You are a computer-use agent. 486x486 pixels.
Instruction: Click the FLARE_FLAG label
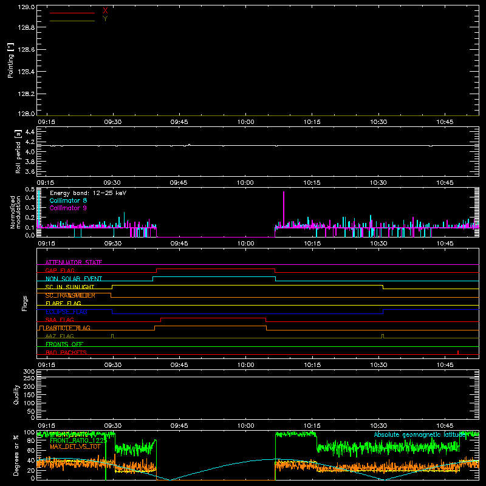pos(63,303)
